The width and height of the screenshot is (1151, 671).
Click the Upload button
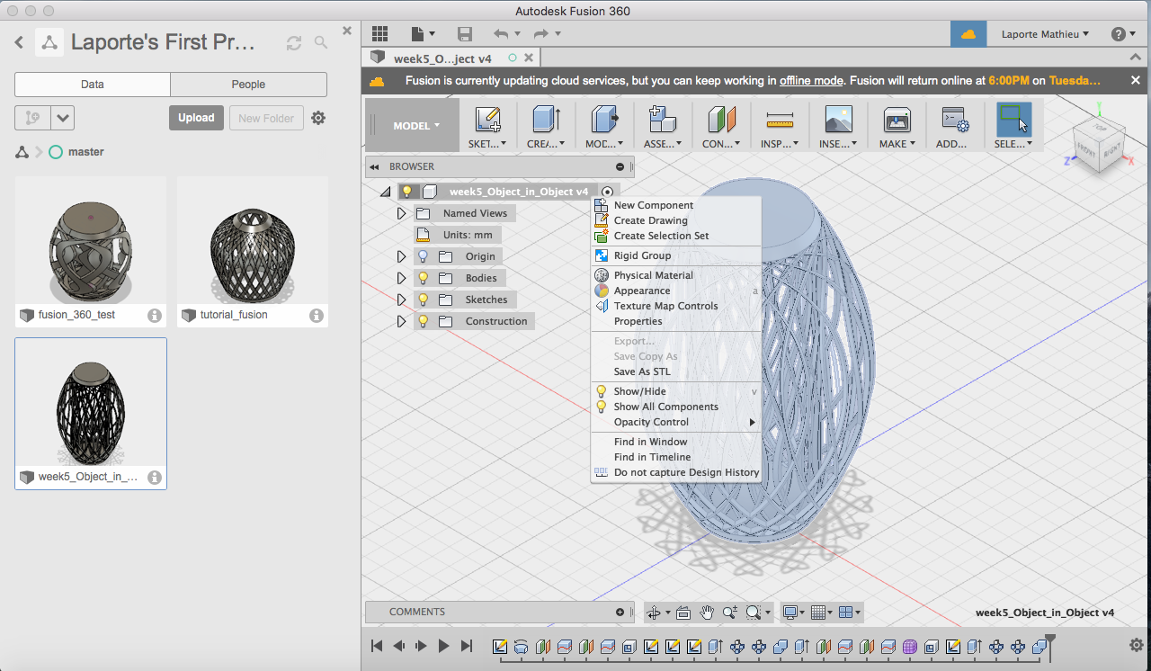pyautogui.click(x=196, y=118)
